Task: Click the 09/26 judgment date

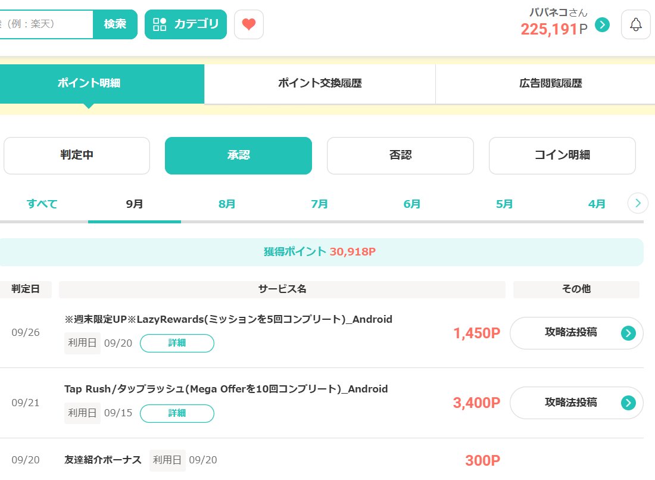Action: 26,332
